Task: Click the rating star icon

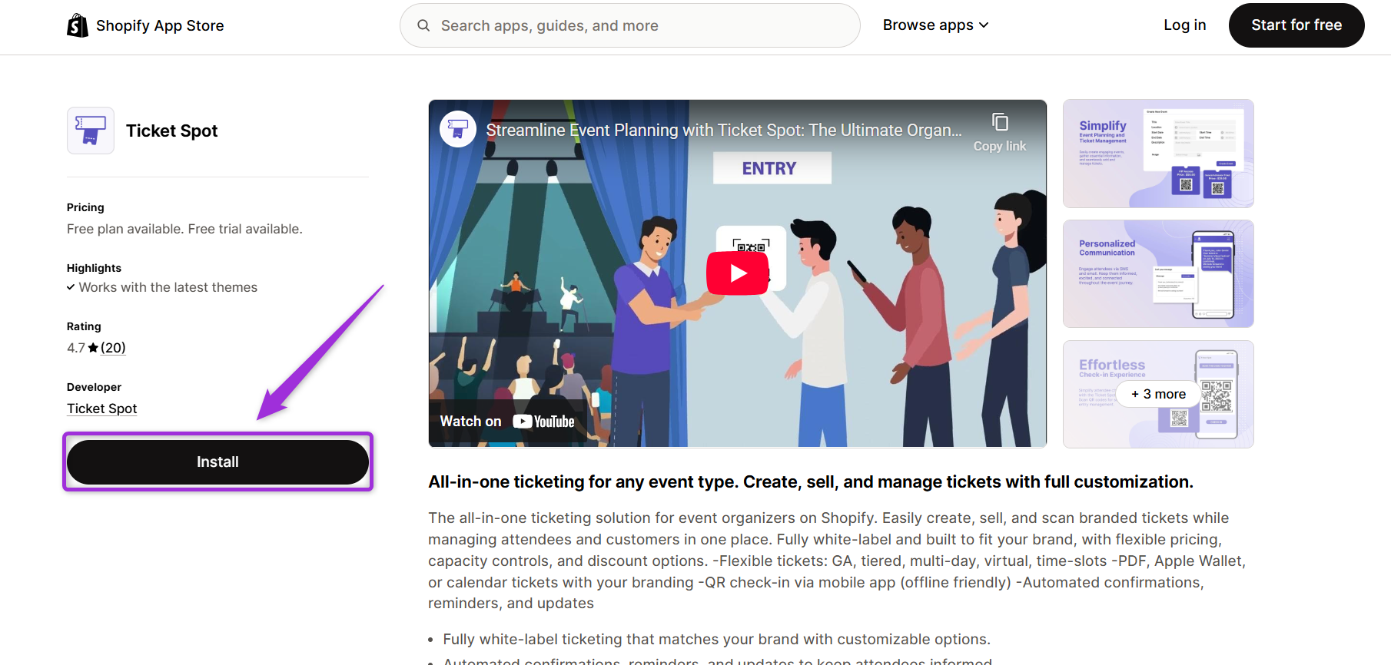Action: (93, 348)
